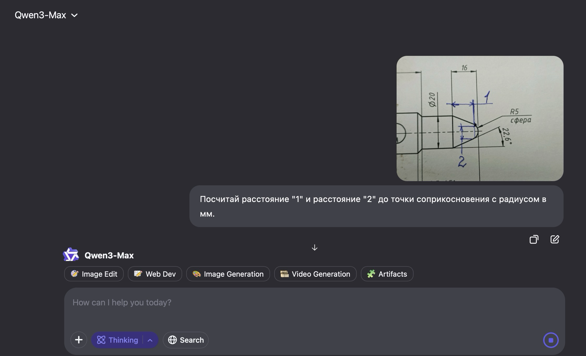Open the attached technical drawing thumbnail
Screen dimensions: 586x356
(480, 118)
